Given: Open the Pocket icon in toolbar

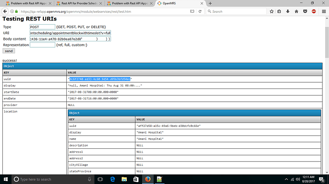Looking at the screenshot, I should (305, 11).
